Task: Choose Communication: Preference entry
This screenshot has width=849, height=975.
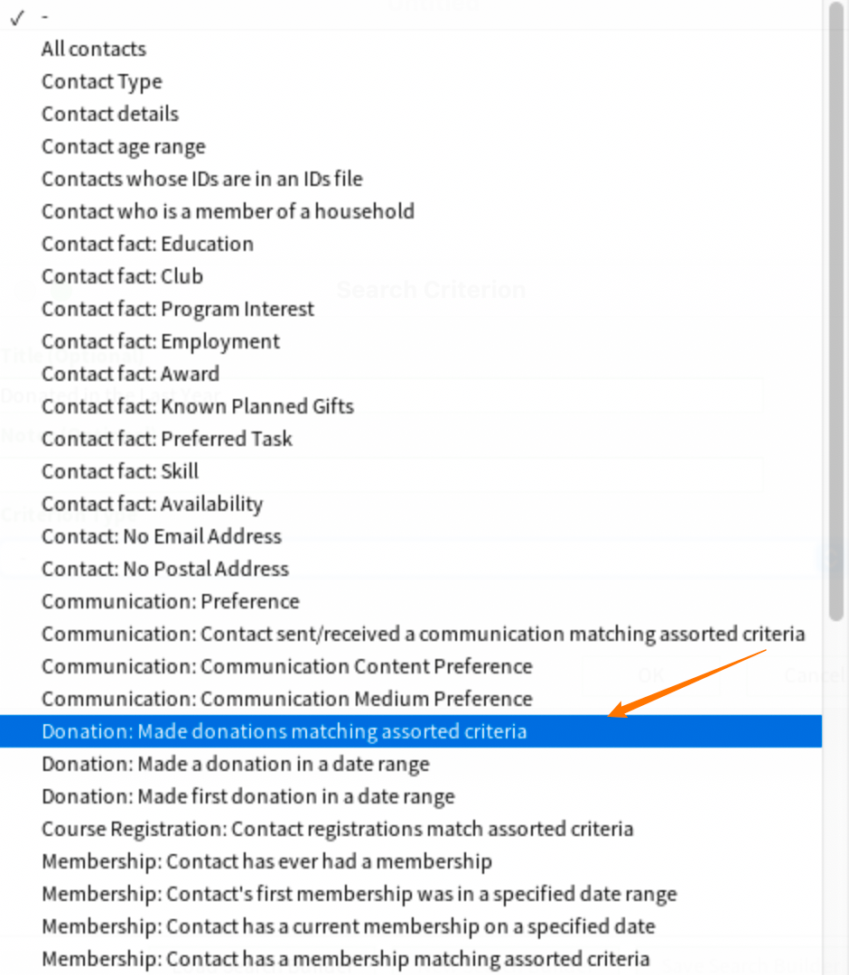Action: 411,601
